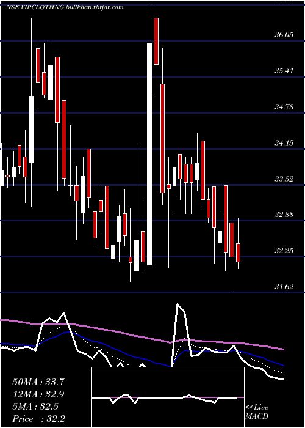
Task: Click the 35.41 price axis label
Action: tap(284, 72)
